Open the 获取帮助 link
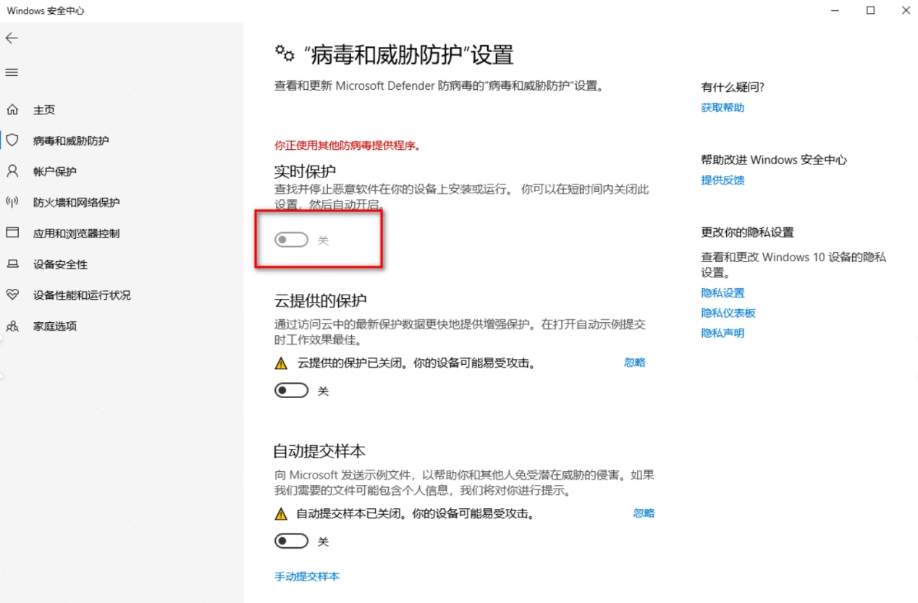The height and width of the screenshot is (603, 918). coord(722,107)
